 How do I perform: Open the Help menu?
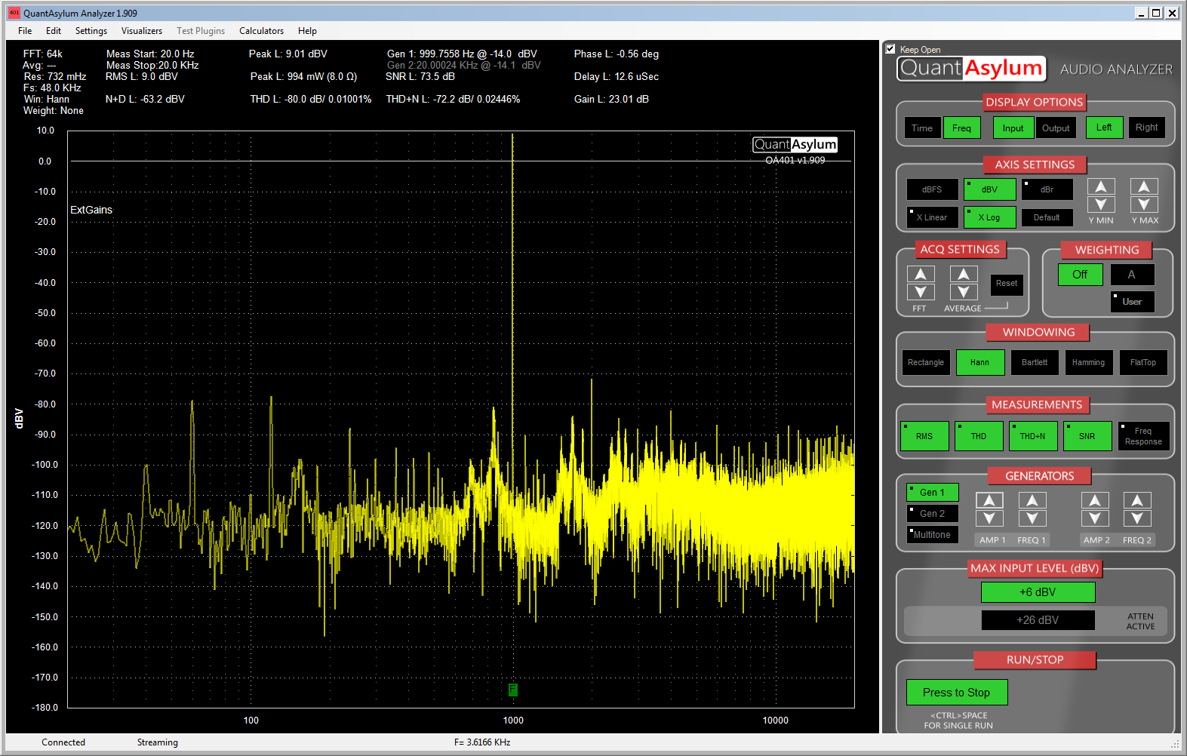pyautogui.click(x=307, y=31)
